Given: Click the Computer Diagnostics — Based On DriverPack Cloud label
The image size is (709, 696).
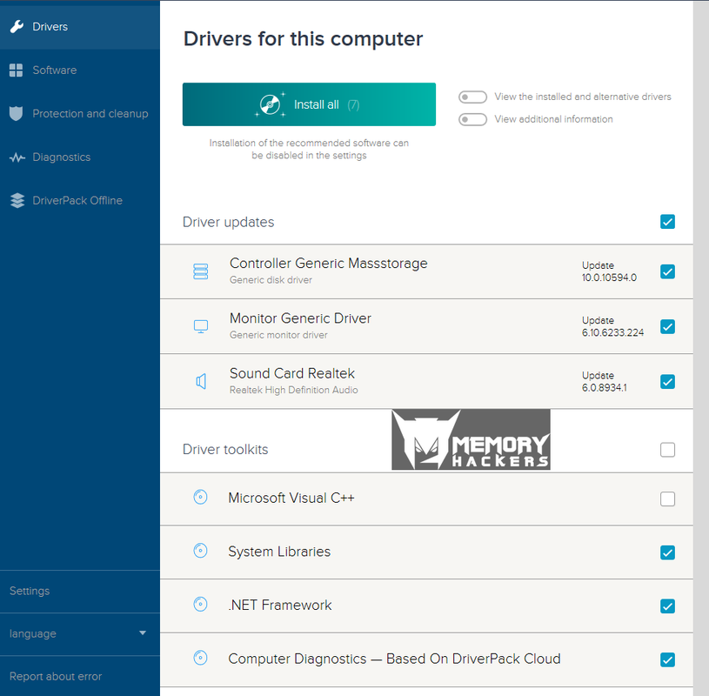Looking at the screenshot, I should [394, 659].
